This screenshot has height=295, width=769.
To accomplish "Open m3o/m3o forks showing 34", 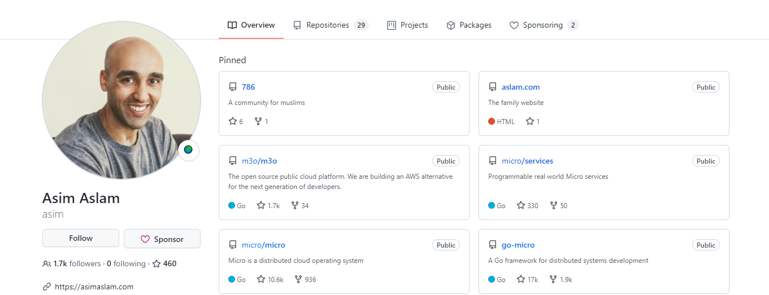I will tap(300, 205).
